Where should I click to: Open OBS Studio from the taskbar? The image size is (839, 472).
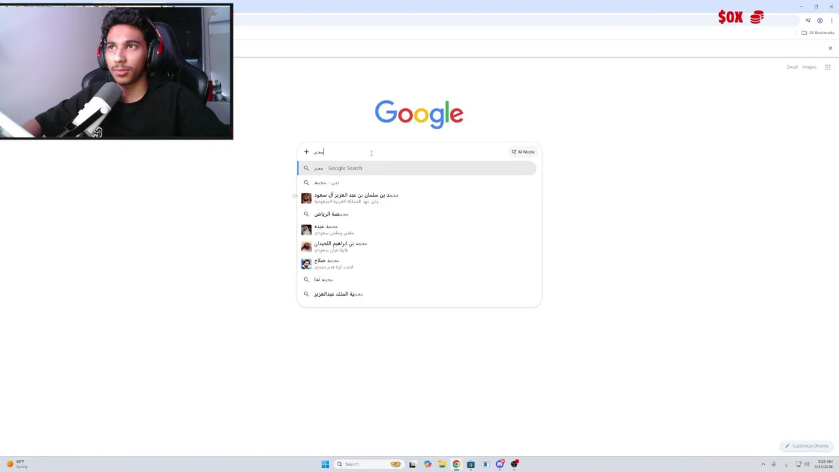point(515,464)
